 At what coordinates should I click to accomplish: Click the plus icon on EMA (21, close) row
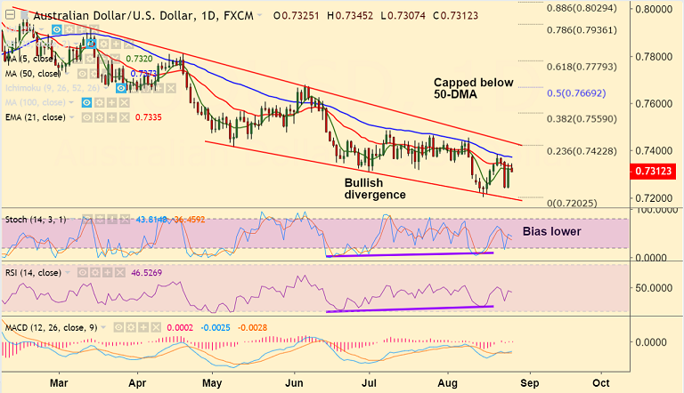click(111, 117)
